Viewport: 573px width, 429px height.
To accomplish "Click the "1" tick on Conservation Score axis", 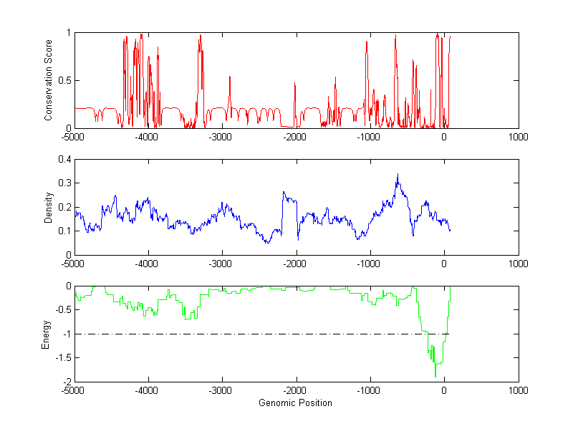I will tap(69, 33).
